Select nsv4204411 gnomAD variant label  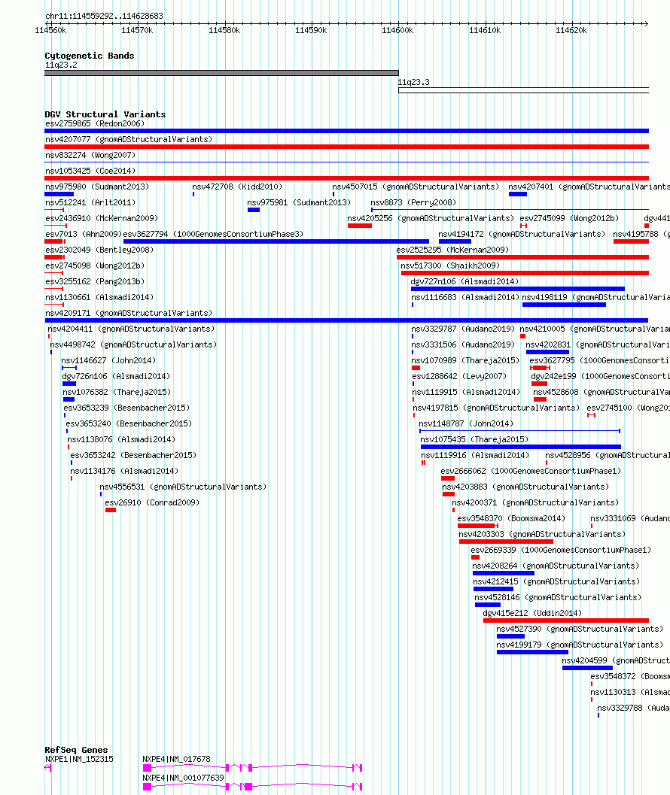[131, 327]
